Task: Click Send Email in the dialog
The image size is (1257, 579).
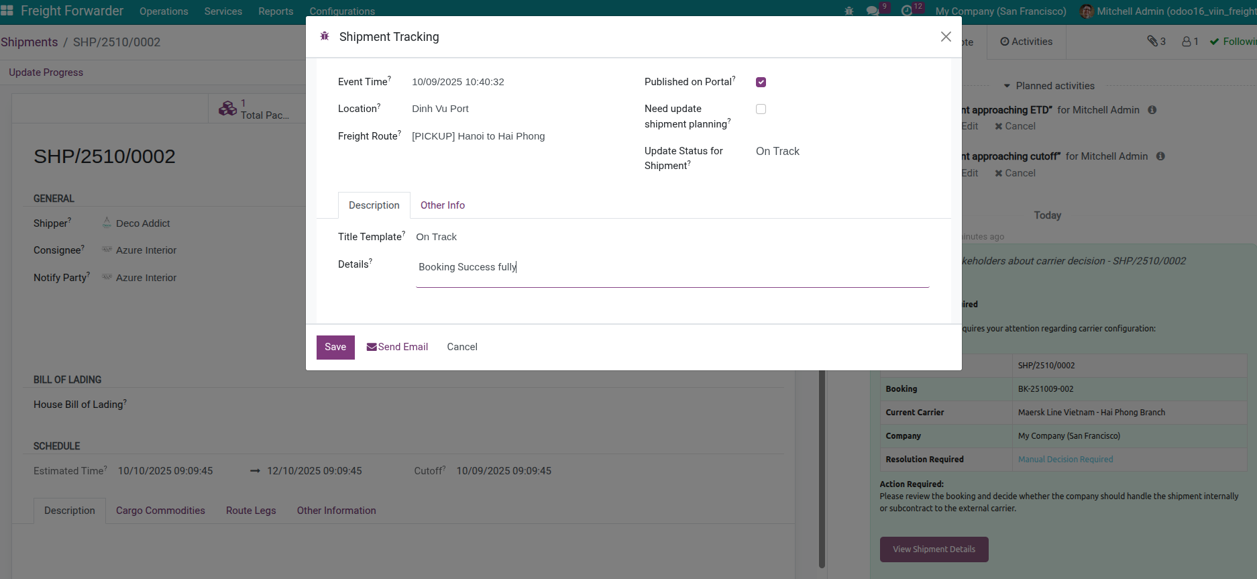Action: [397, 347]
